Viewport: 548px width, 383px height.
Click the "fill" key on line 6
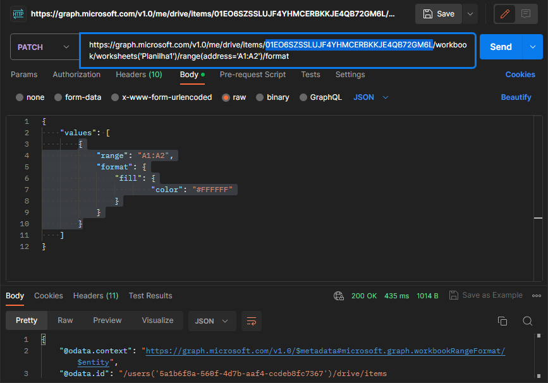pyautogui.click(x=128, y=178)
